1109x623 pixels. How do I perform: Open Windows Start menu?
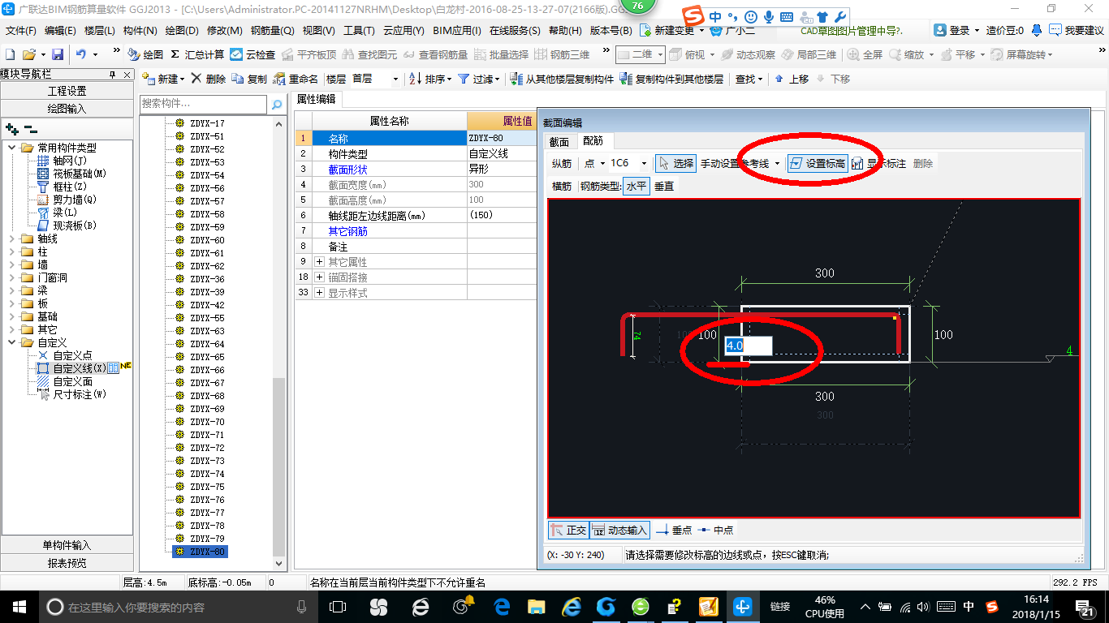(19, 606)
